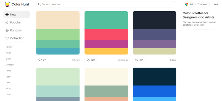Select dark navy top swatch of third palette
222x101 pixels.
(154, 20)
